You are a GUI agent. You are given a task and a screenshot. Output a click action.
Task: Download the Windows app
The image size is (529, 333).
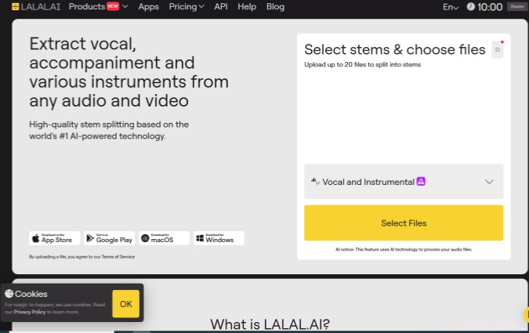coord(219,238)
